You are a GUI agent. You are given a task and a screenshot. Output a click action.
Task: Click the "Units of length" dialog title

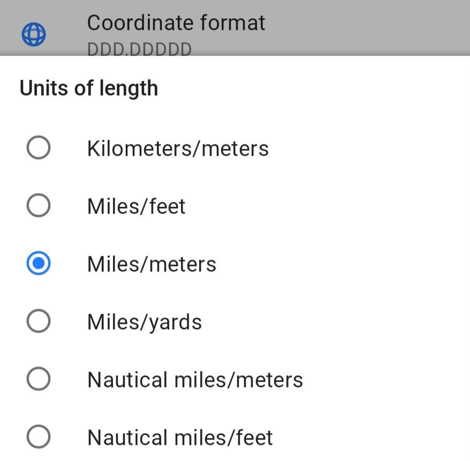(89, 88)
